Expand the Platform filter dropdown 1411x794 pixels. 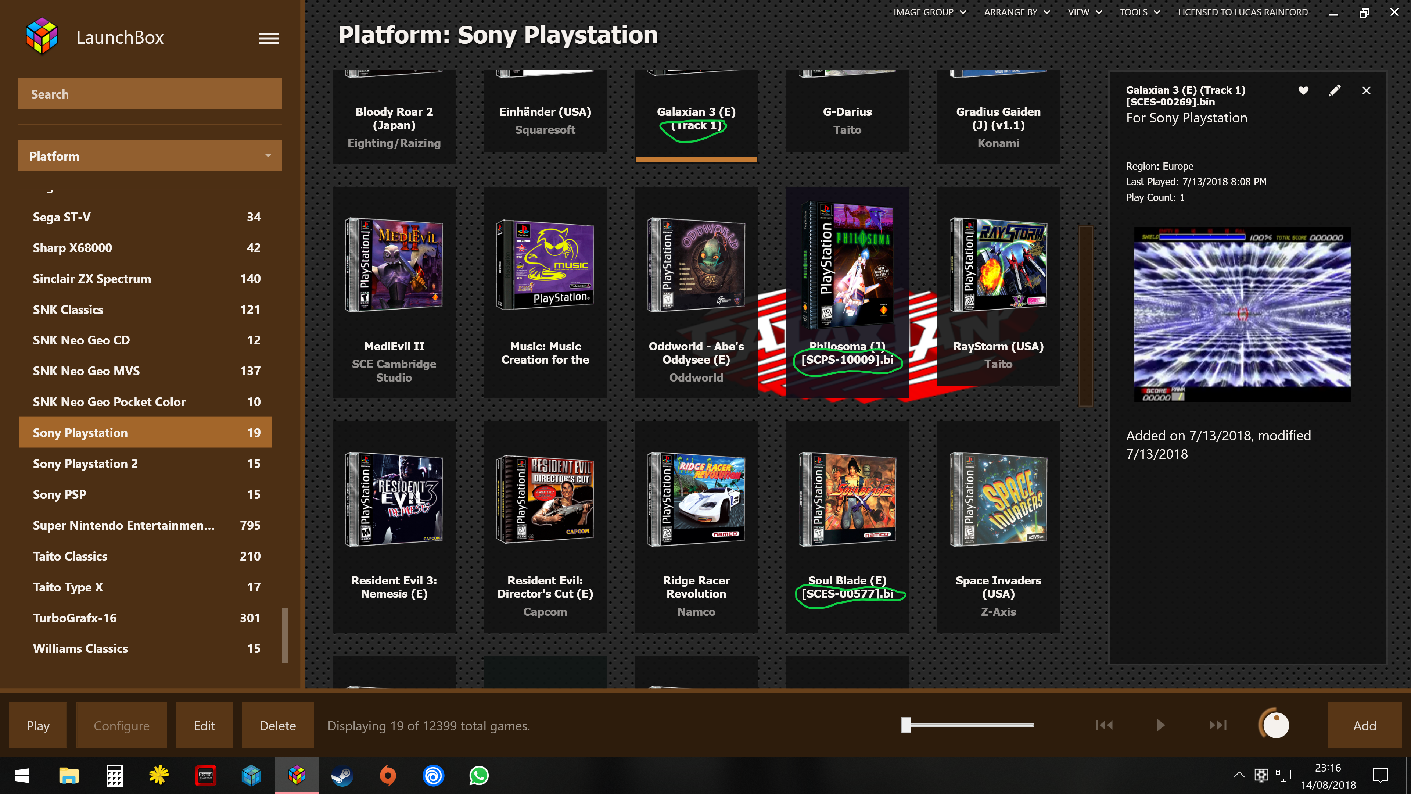[150, 155]
